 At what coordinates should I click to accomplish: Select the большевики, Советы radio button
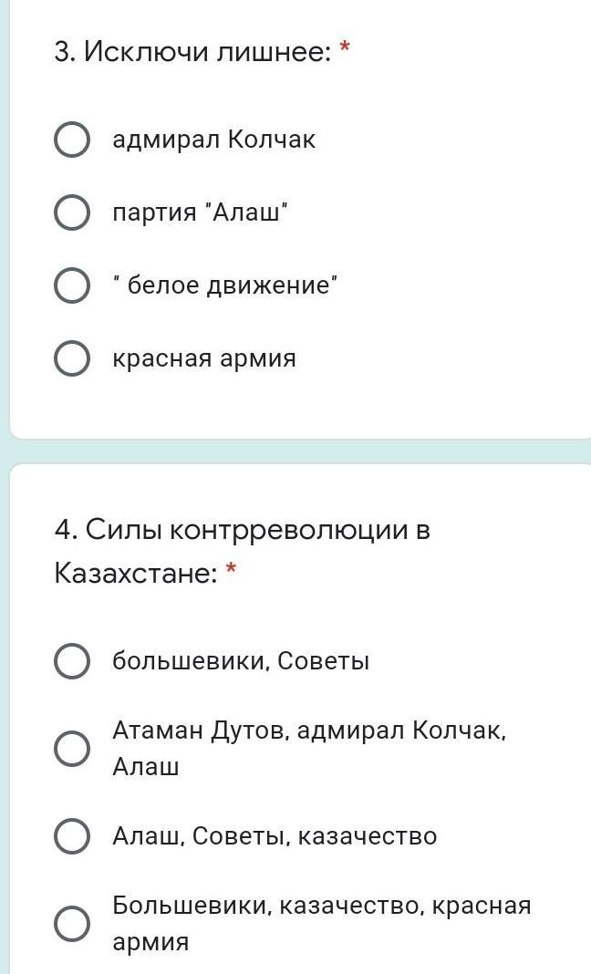72,661
